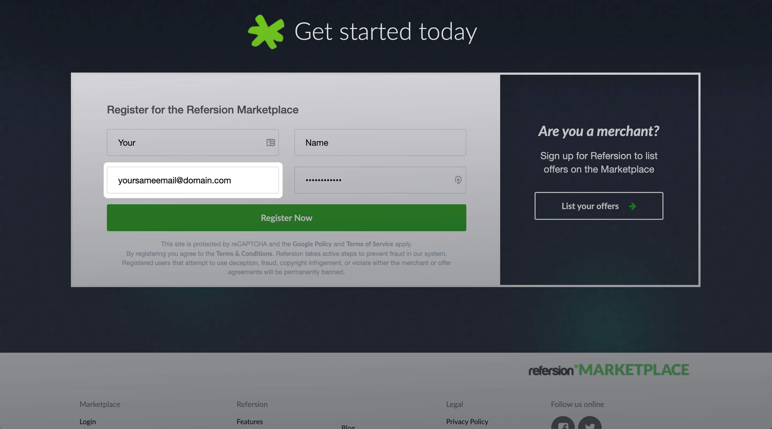The image size is (772, 429).
Task: Open the Features footer link
Action: [250, 421]
